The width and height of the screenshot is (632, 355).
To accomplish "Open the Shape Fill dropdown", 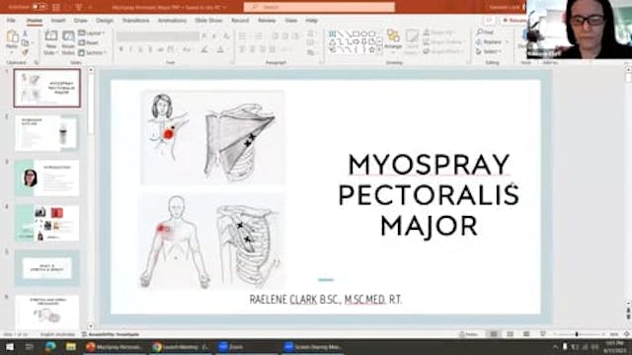I will pos(438,33).
